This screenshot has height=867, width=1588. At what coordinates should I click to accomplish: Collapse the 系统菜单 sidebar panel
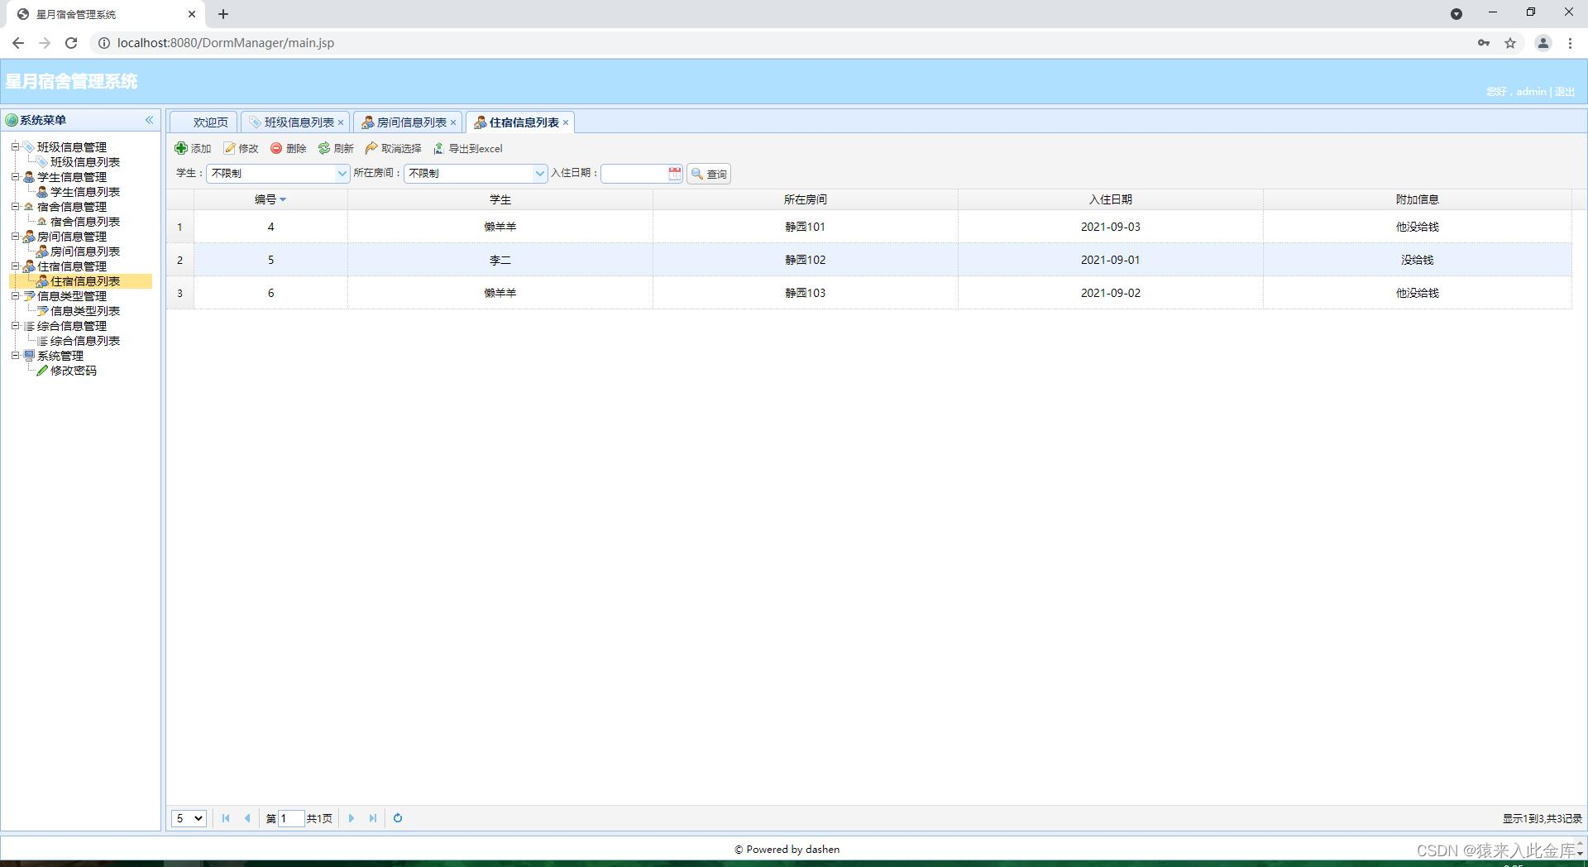point(150,120)
